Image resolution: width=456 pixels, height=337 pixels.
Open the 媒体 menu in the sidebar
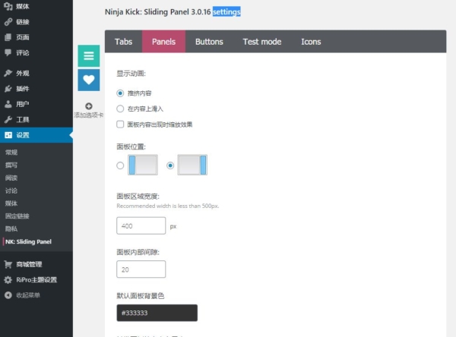36,6
